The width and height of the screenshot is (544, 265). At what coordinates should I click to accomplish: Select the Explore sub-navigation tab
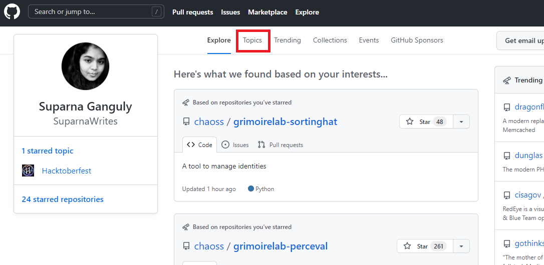coord(219,40)
